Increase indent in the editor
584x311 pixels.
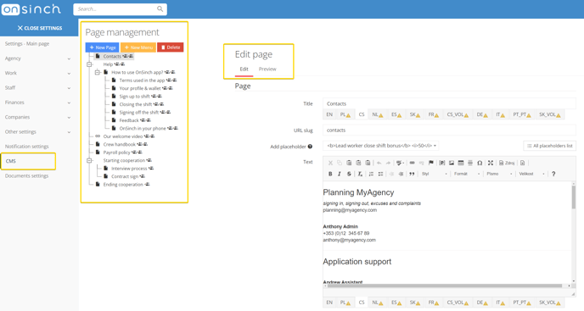coord(401,174)
